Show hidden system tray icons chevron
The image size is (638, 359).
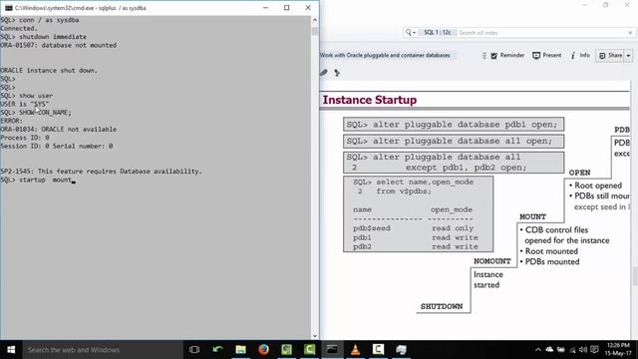tap(538, 350)
